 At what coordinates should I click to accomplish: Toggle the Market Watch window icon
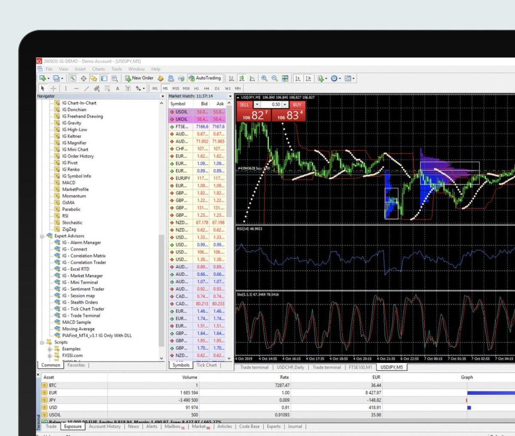tap(73, 78)
